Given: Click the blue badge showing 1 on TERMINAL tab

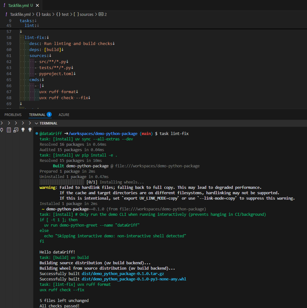Looking at the screenshot, I should point(49,114).
